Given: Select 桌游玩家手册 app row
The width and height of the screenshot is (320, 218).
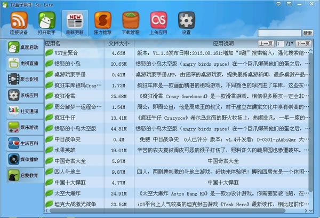Looking at the screenshot, I should [x=177, y=75].
